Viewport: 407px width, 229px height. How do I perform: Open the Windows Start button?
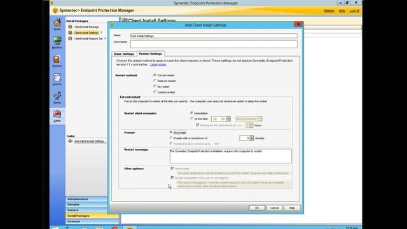click(55, 228)
